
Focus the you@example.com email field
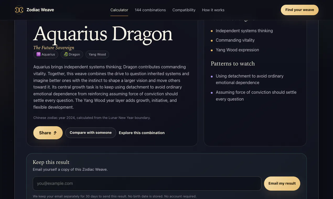click(x=147, y=184)
